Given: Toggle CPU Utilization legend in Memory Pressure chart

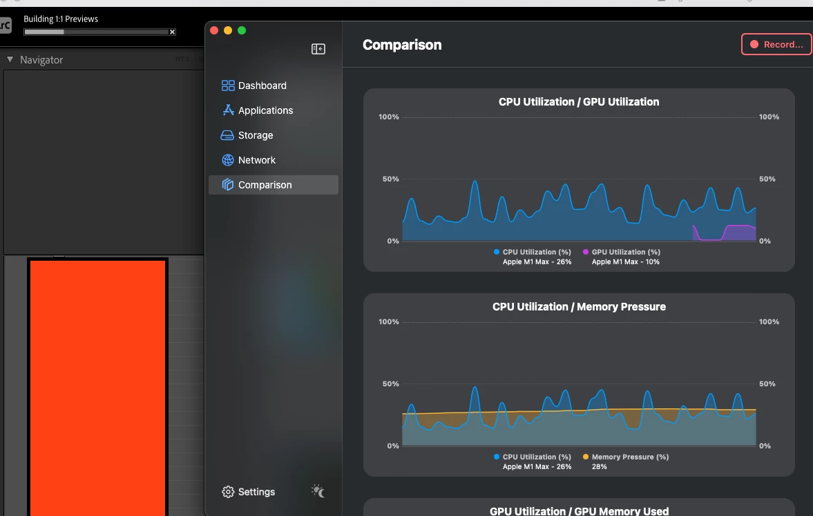Looking at the screenshot, I should 533,457.
